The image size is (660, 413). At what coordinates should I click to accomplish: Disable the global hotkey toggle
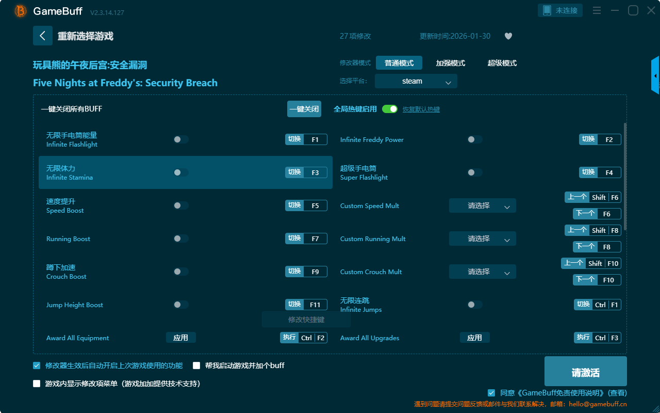coord(389,109)
